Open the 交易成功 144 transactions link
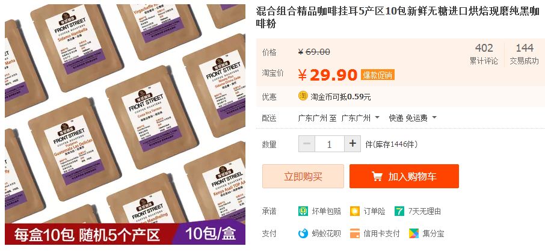This screenshot has height=252, width=545. [524, 54]
